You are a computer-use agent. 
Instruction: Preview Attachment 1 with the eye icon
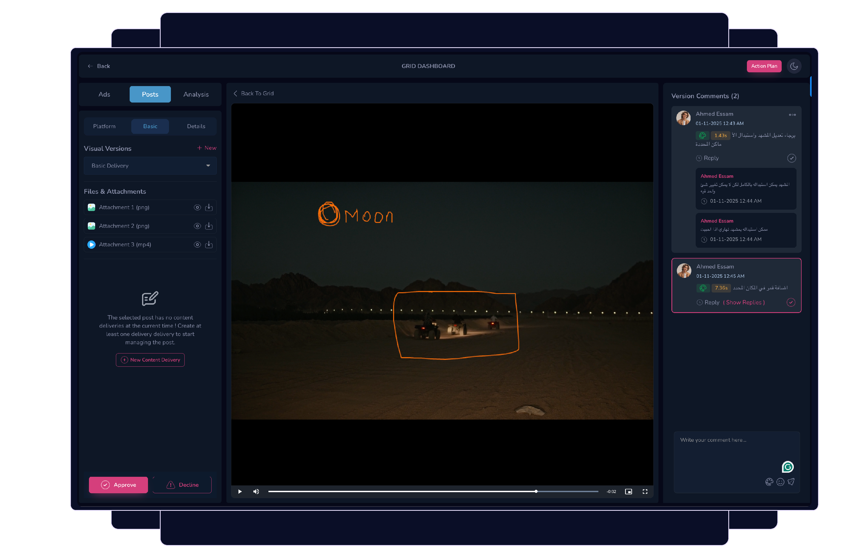(197, 207)
